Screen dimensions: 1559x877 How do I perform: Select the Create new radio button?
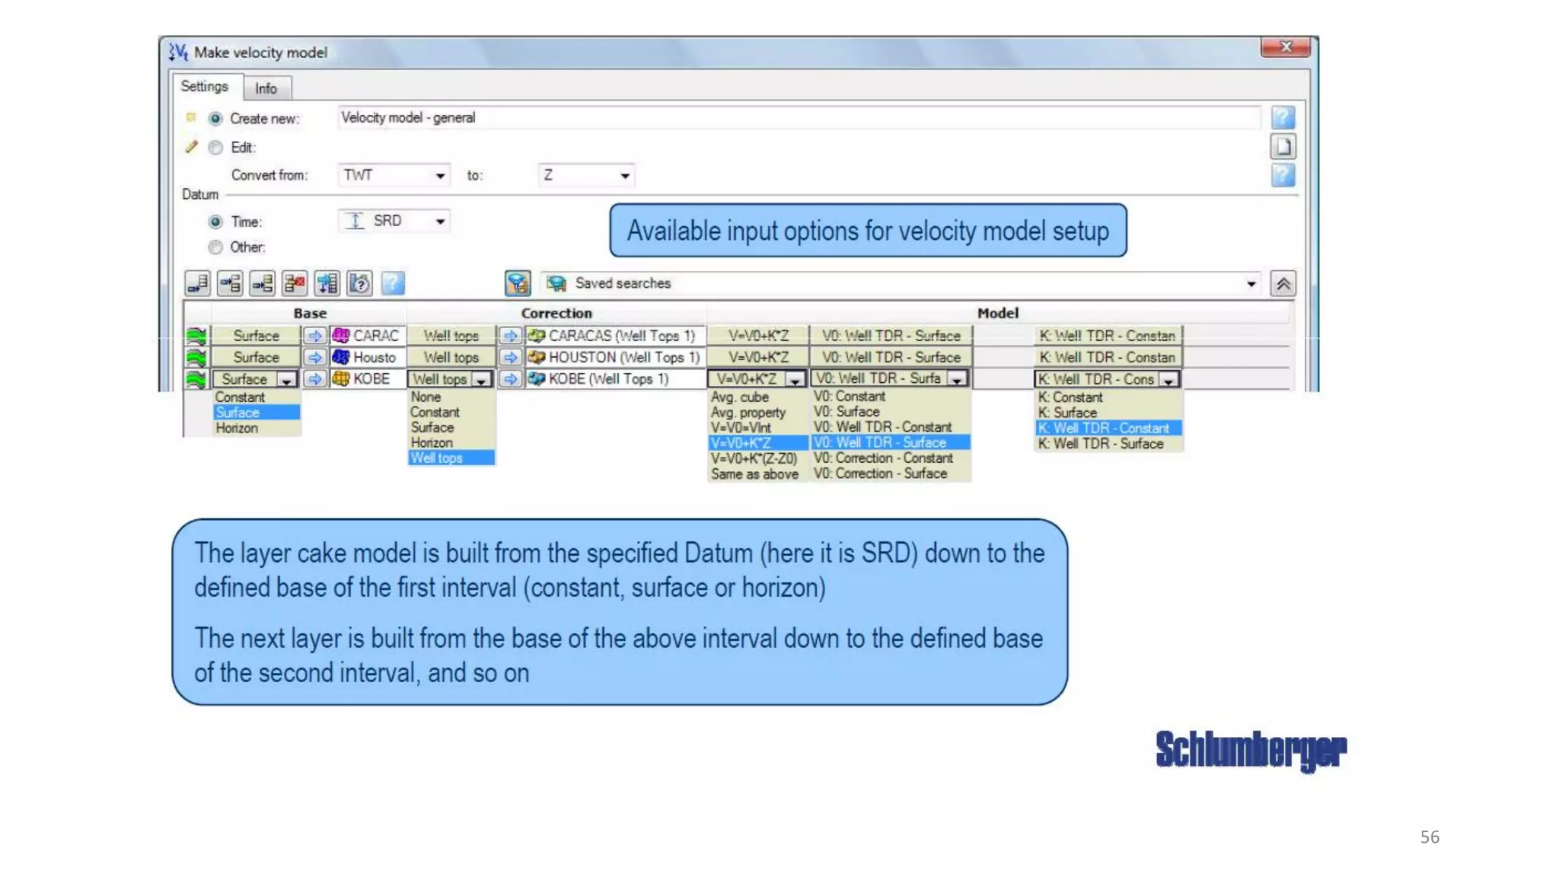pyautogui.click(x=215, y=119)
